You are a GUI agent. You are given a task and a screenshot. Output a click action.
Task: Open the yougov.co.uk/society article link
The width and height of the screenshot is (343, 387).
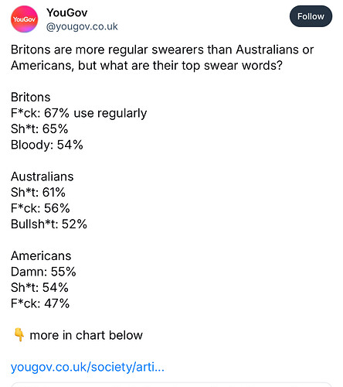[87, 367]
